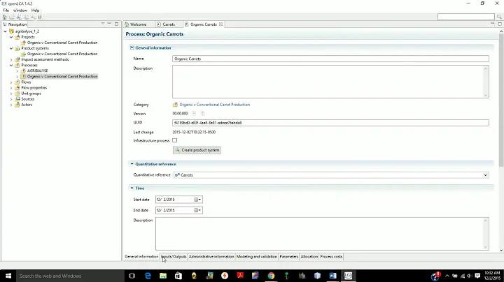
Task: Click the Home toolbar icon
Action: (4, 17)
